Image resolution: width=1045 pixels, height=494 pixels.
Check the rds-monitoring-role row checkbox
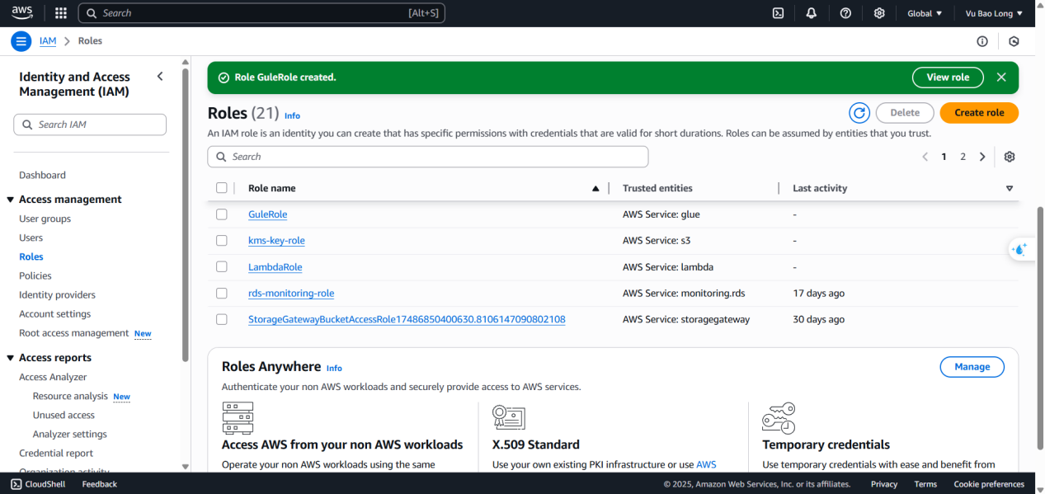(x=221, y=294)
